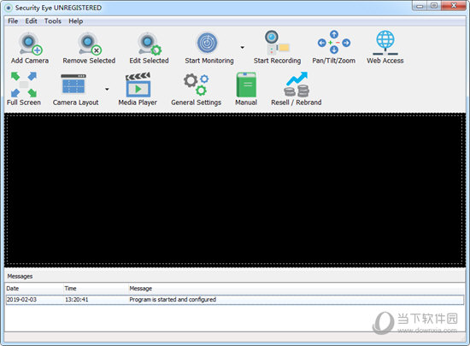Maximize the Security Eye window
The image size is (470, 346).
(434, 6)
